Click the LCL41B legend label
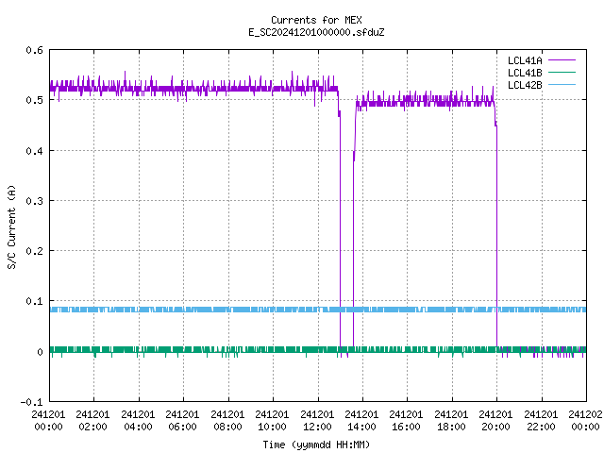 point(525,73)
